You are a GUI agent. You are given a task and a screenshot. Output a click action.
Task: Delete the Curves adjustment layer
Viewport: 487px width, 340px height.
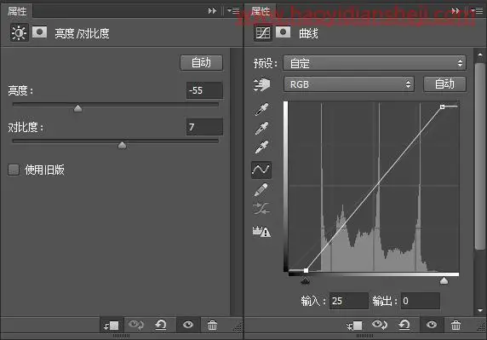[456, 326]
